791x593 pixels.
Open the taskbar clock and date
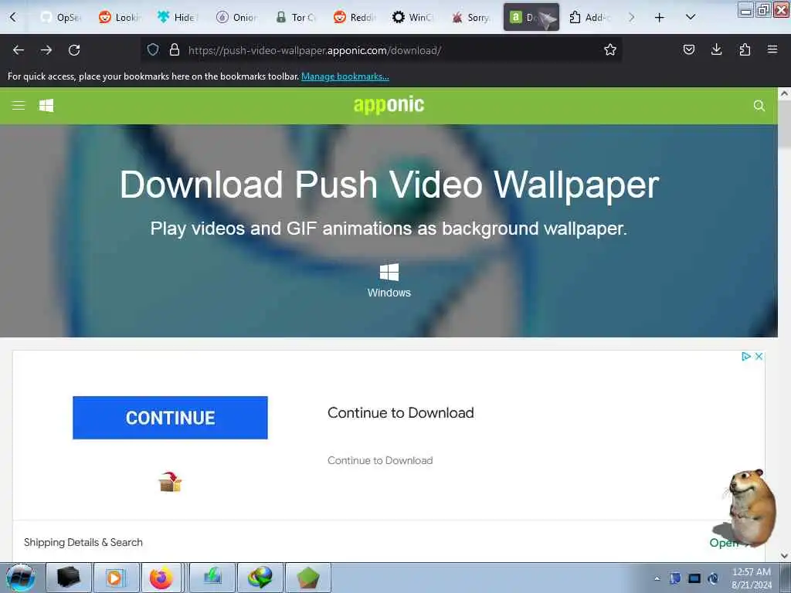[x=751, y=578]
